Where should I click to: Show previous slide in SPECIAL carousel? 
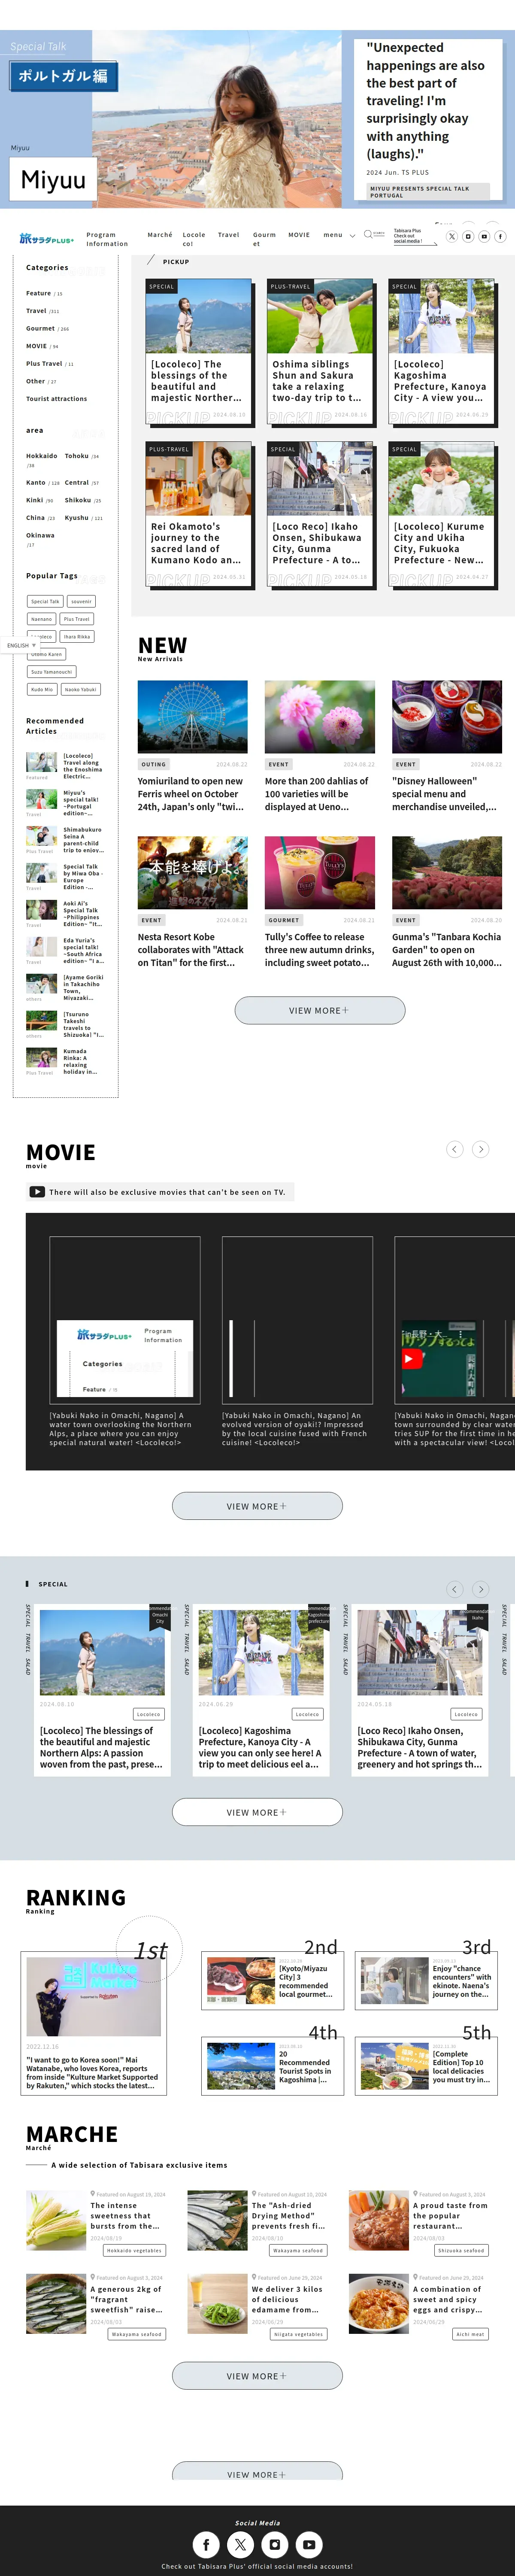(455, 1588)
